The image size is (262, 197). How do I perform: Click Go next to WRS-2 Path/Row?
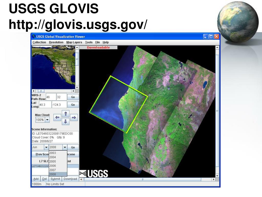[x=73, y=97]
